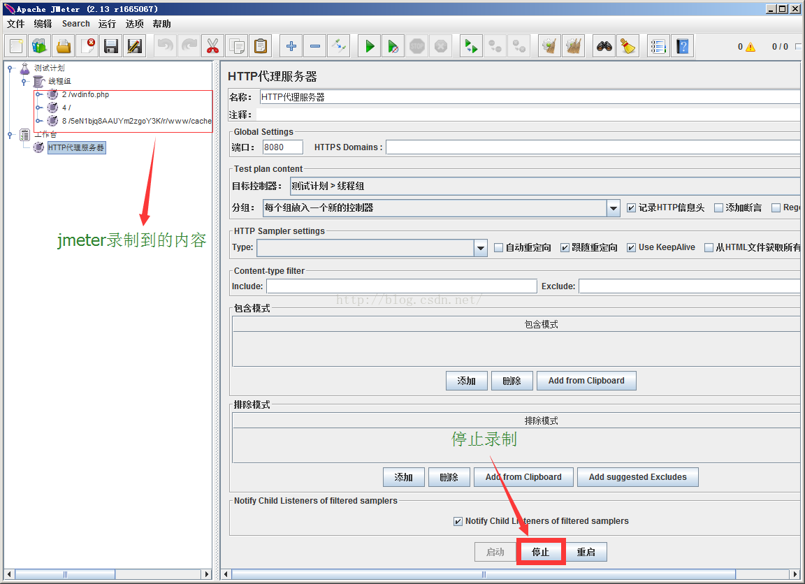Click the Clear broom icon
805x584 pixels.
pyautogui.click(x=549, y=46)
